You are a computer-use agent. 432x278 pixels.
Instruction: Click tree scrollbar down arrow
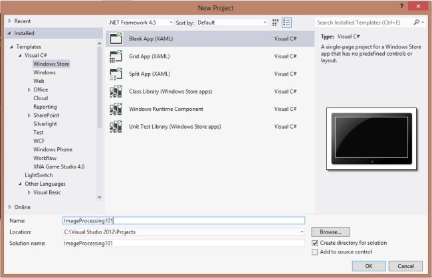100,198
